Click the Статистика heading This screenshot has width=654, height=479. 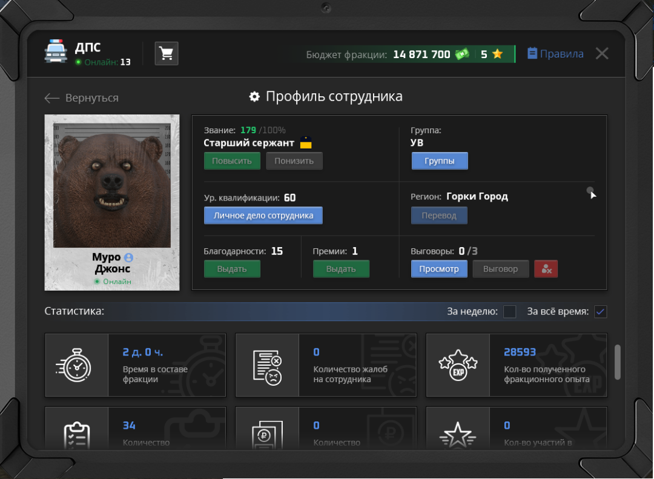coord(74,311)
